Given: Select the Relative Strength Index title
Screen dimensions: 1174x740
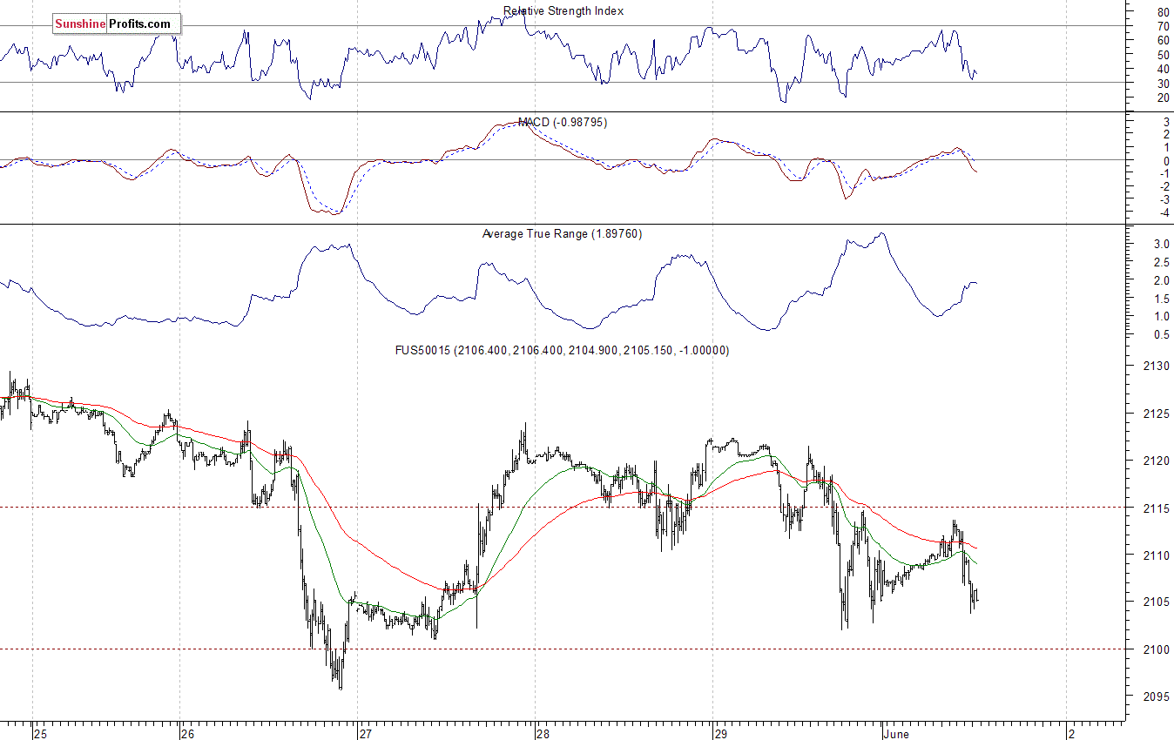Looking at the screenshot, I should [563, 11].
